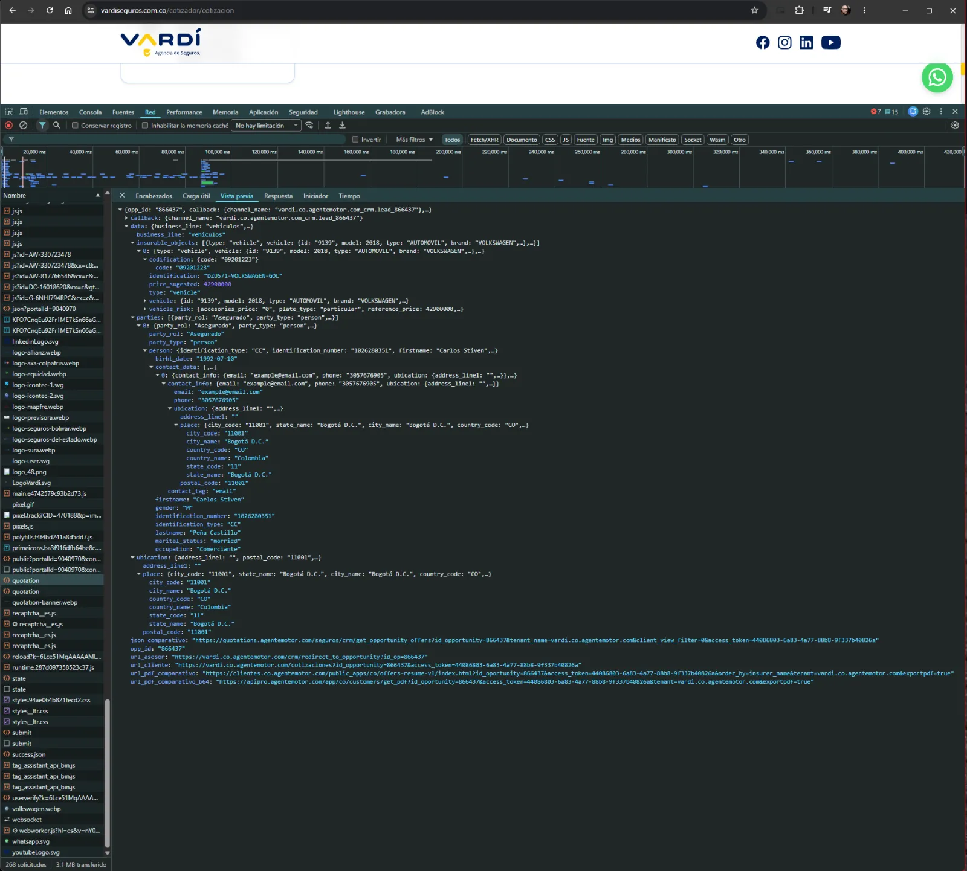The image size is (967, 871).
Task: Expand the vehicle_risk node
Action: (145, 309)
